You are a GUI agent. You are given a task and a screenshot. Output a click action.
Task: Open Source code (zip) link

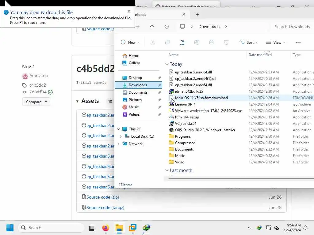pos(102,197)
